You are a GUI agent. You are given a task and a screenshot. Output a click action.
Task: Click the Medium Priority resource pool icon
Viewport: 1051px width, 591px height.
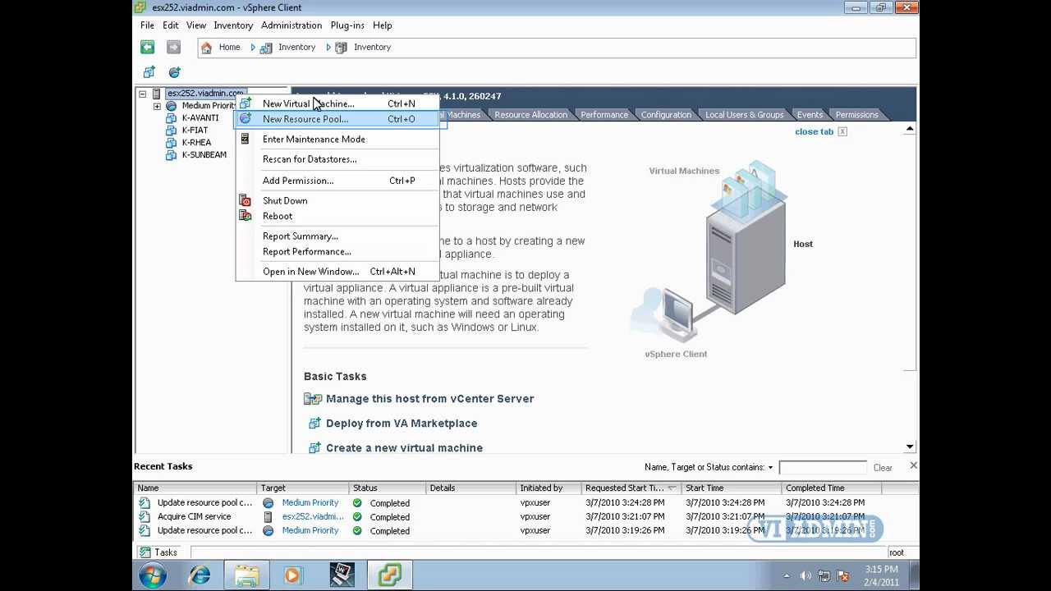171,106
